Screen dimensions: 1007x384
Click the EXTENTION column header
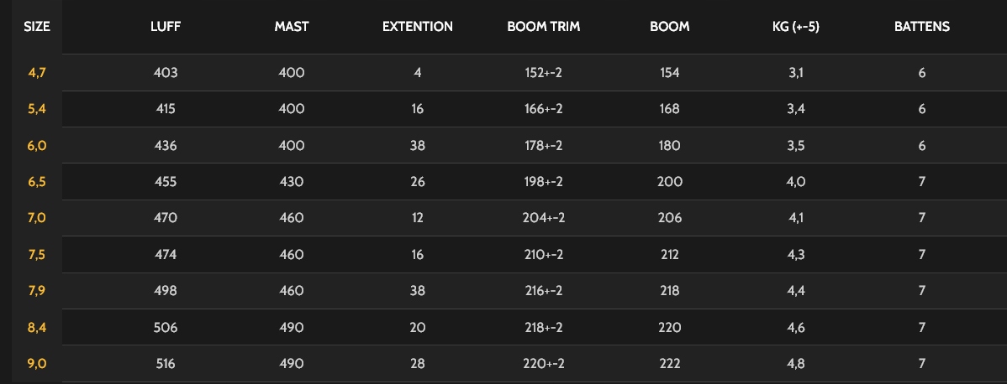pos(418,27)
